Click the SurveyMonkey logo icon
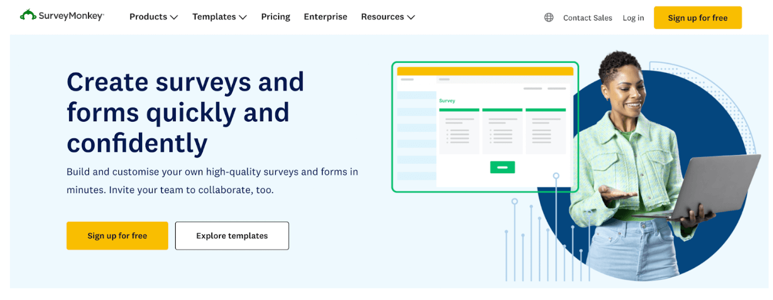The image size is (773, 300). pyautogui.click(x=28, y=15)
